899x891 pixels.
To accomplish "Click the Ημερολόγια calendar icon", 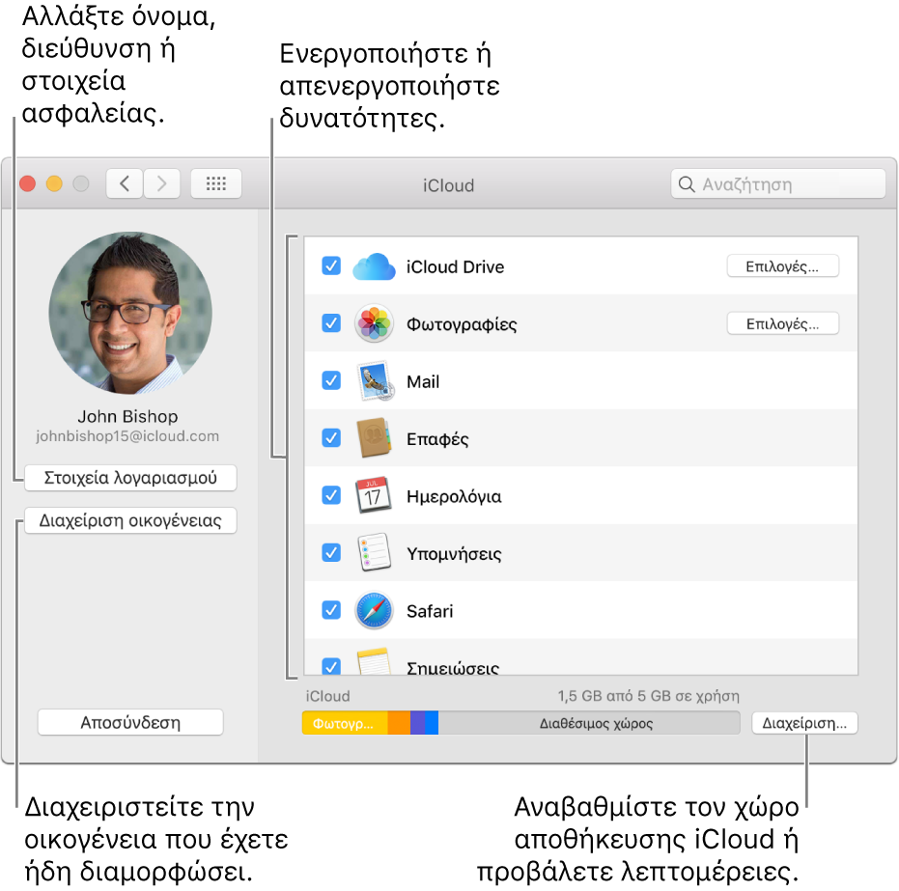I will 374,495.
